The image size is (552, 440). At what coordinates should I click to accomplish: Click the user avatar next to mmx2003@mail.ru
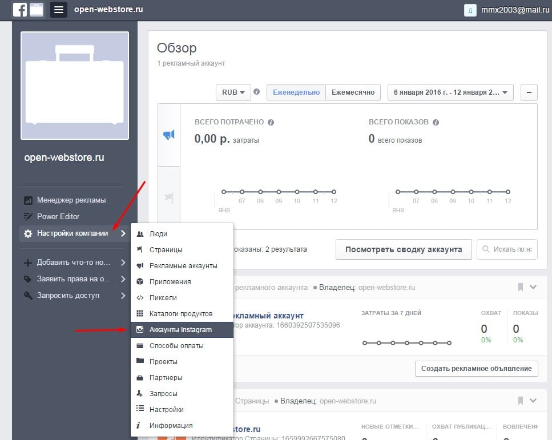(x=470, y=10)
